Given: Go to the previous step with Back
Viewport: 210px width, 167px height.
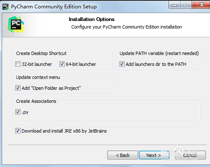Looking at the screenshot, I should (122, 155).
